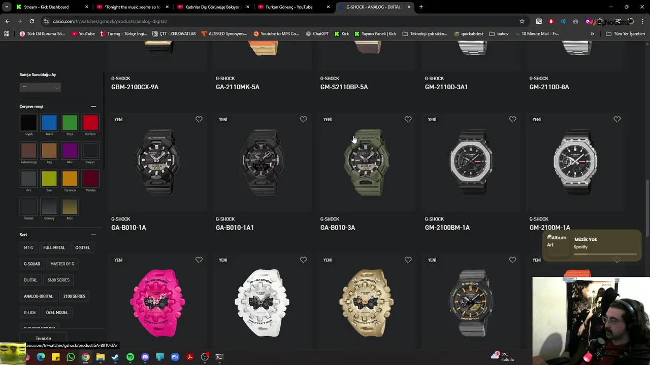
Task: Favorite the white watch with its heart icon
Action: click(304, 260)
